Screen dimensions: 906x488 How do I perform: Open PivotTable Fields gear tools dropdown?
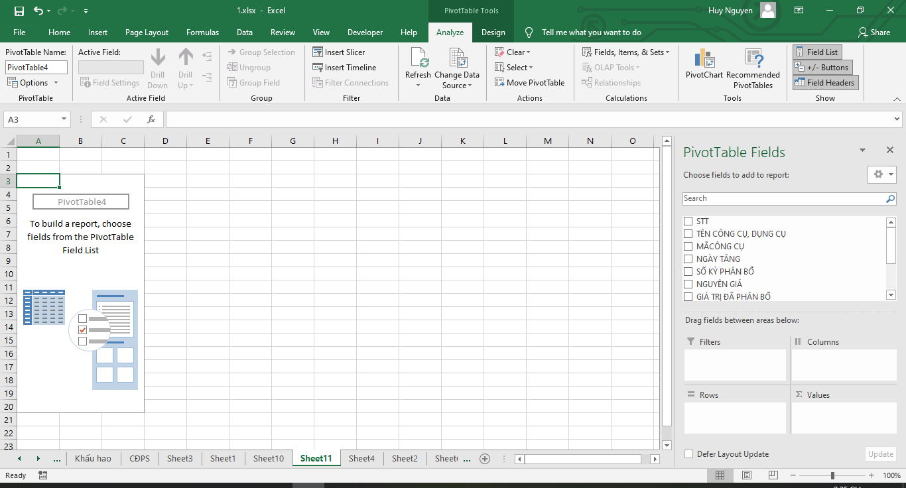[x=882, y=174]
